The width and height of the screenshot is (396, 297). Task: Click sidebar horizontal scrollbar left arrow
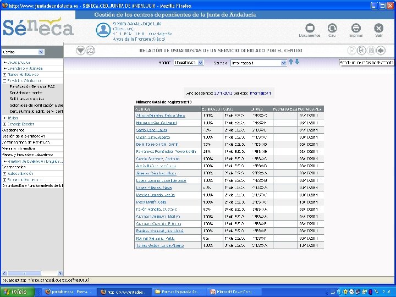click(4, 273)
